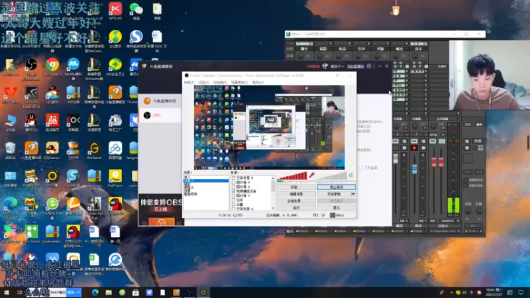The height and width of the screenshot is (298, 530).
Task: Toggle source checkbox directly above 文字来源 4
Action: coord(233,204)
